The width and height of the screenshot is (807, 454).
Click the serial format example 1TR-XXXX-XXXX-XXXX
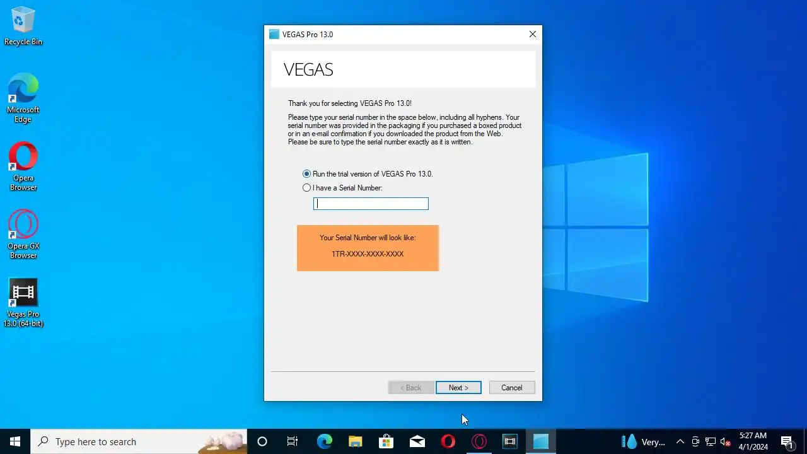tap(368, 254)
